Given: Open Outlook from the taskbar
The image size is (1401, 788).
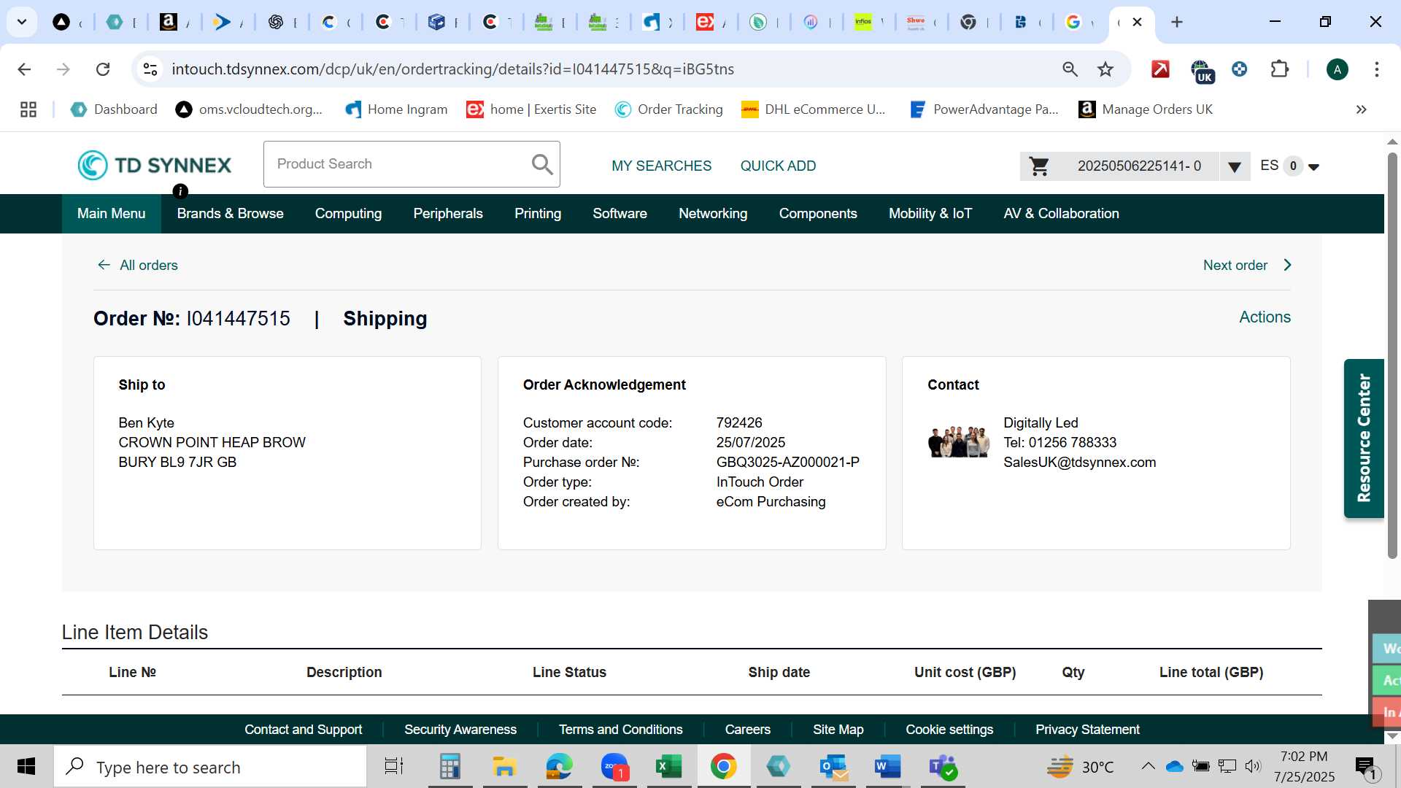Looking at the screenshot, I should pyautogui.click(x=833, y=767).
